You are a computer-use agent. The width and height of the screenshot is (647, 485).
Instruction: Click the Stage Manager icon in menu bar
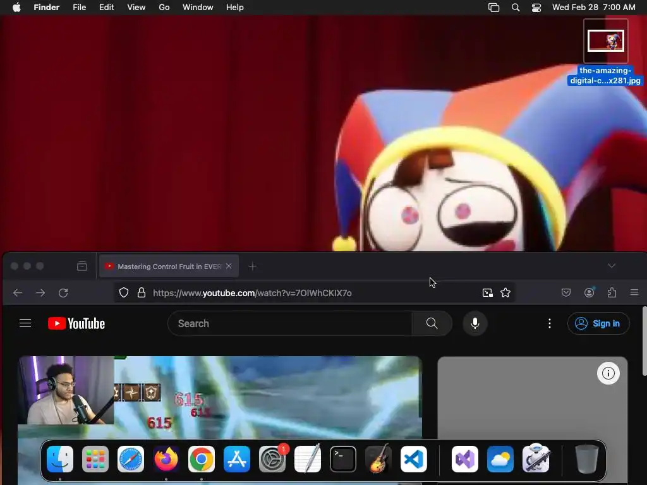click(x=493, y=8)
